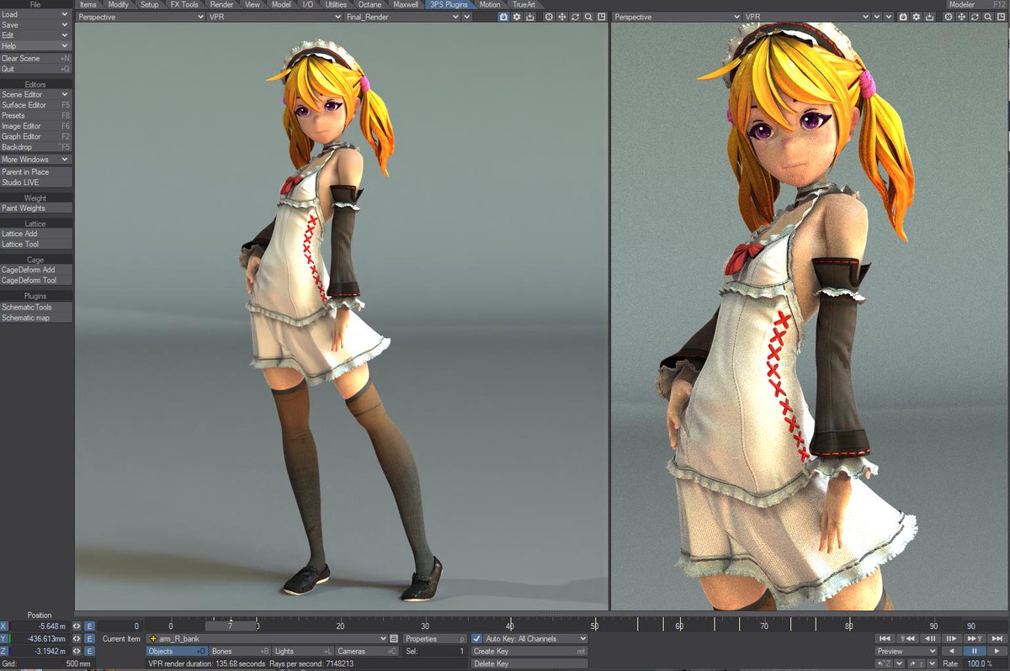Toggle the Auto Key checkbox
Viewport: 1010px width, 671px height.
477,639
